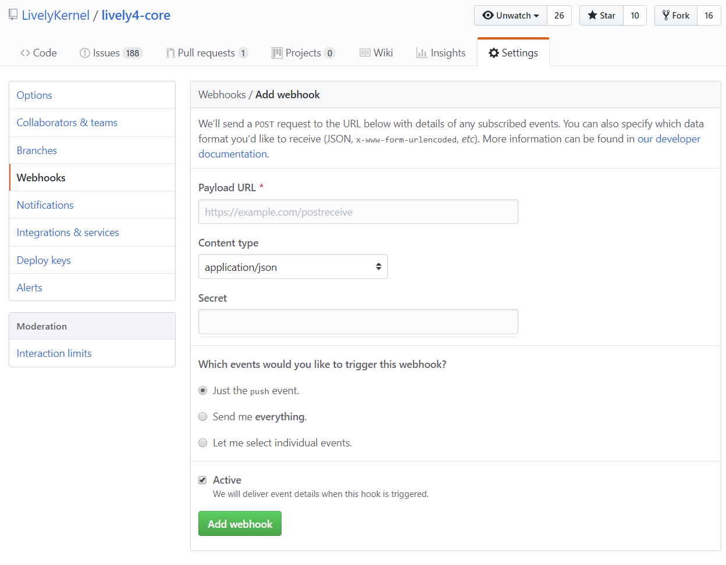
Task: Go to Collaborators & teams settings
Action: click(67, 123)
